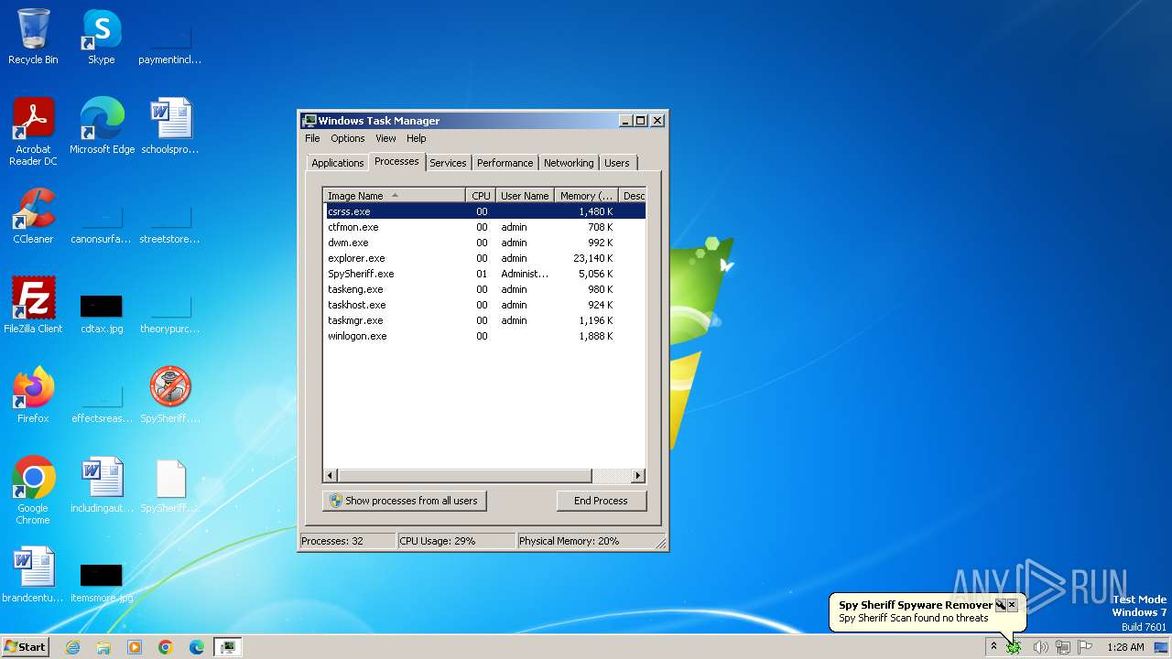Image resolution: width=1172 pixels, height=659 pixels.
Task: Select the dwm.exe process row
Action: tap(484, 243)
